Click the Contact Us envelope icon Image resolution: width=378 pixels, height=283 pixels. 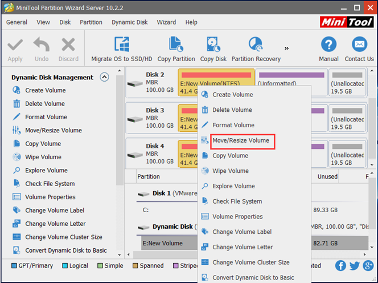tap(359, 45)
